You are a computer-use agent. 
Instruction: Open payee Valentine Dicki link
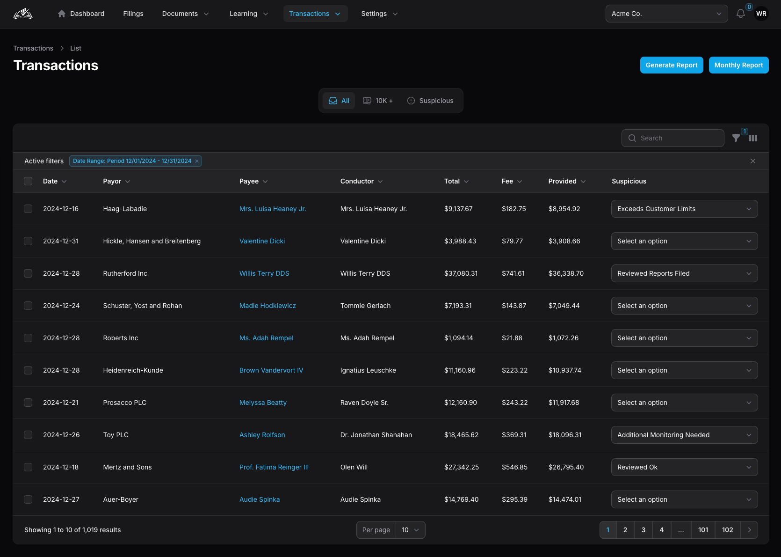[x=262, y=241]
